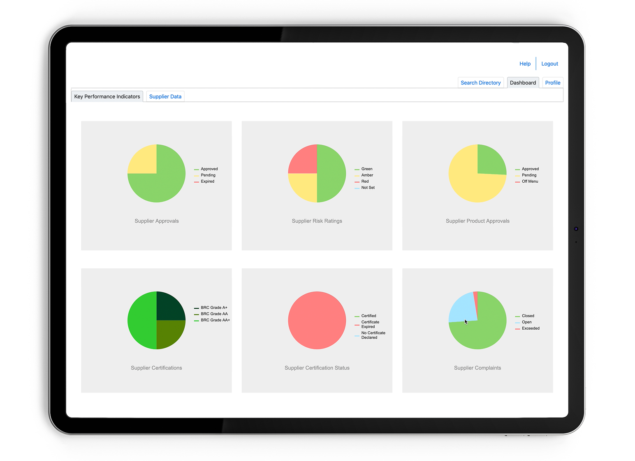
Task: Click the Supplier Certification Status pie chart
Action: [317, 320]
